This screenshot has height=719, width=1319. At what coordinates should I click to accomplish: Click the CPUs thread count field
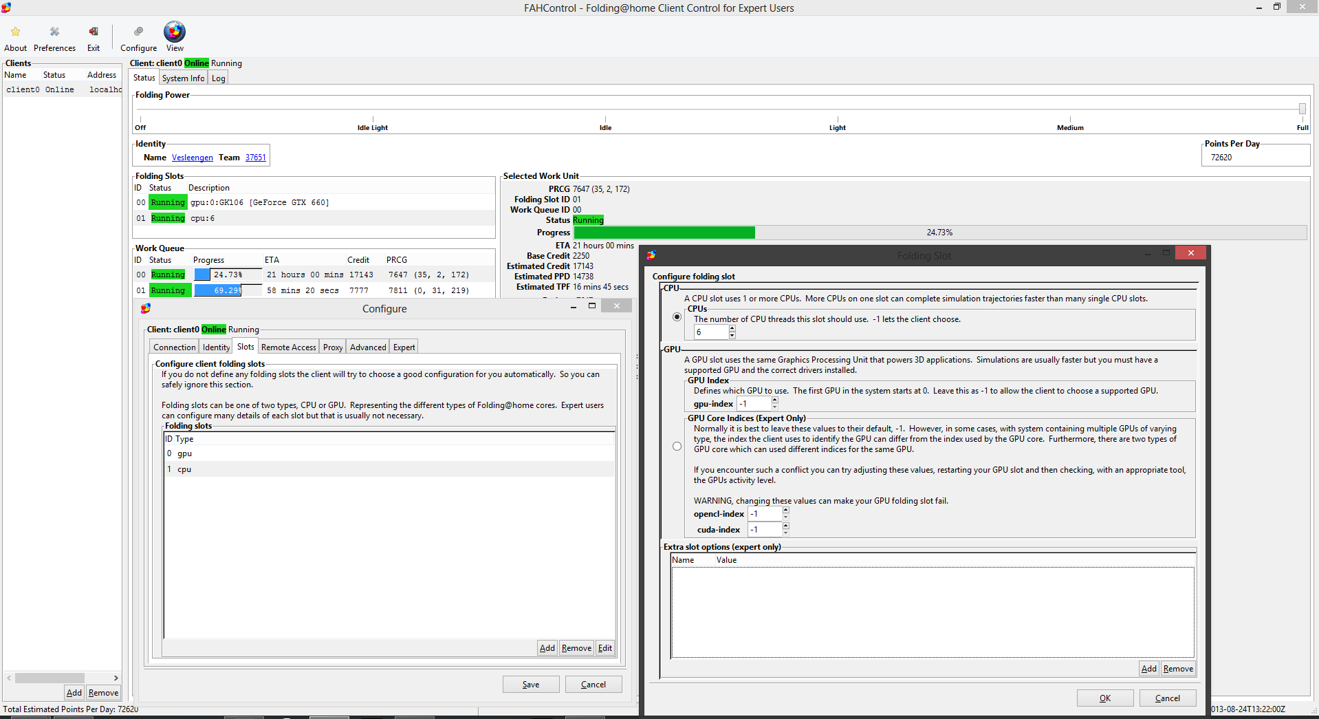click(x=711, y=332)
